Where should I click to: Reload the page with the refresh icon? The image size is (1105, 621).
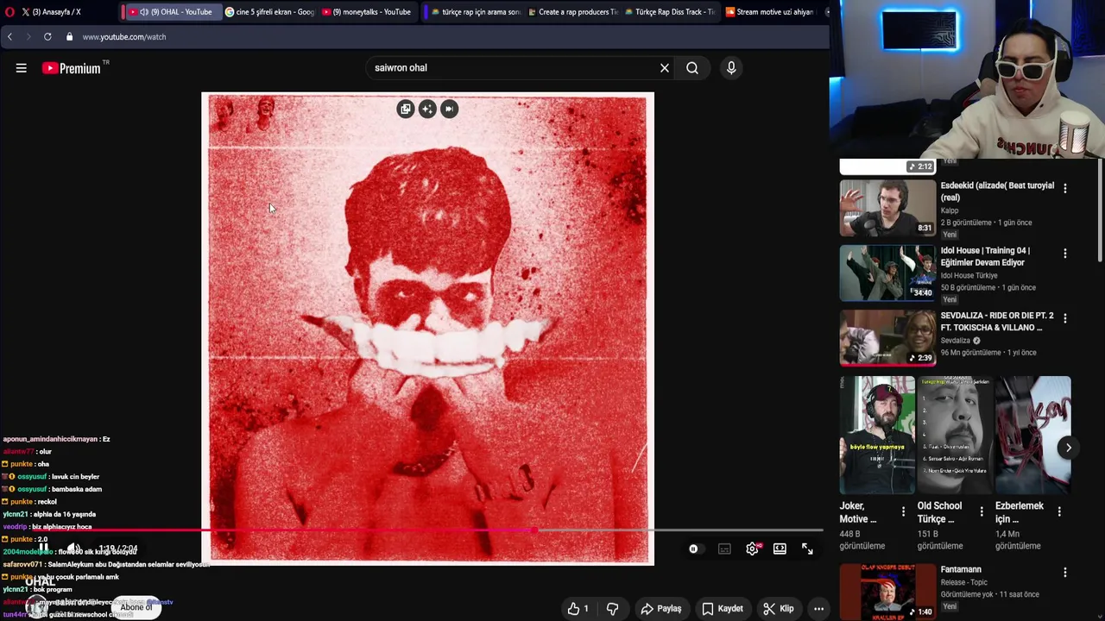[47, 37]
